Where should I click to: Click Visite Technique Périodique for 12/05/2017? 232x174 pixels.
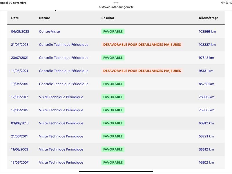click(61, 97)
